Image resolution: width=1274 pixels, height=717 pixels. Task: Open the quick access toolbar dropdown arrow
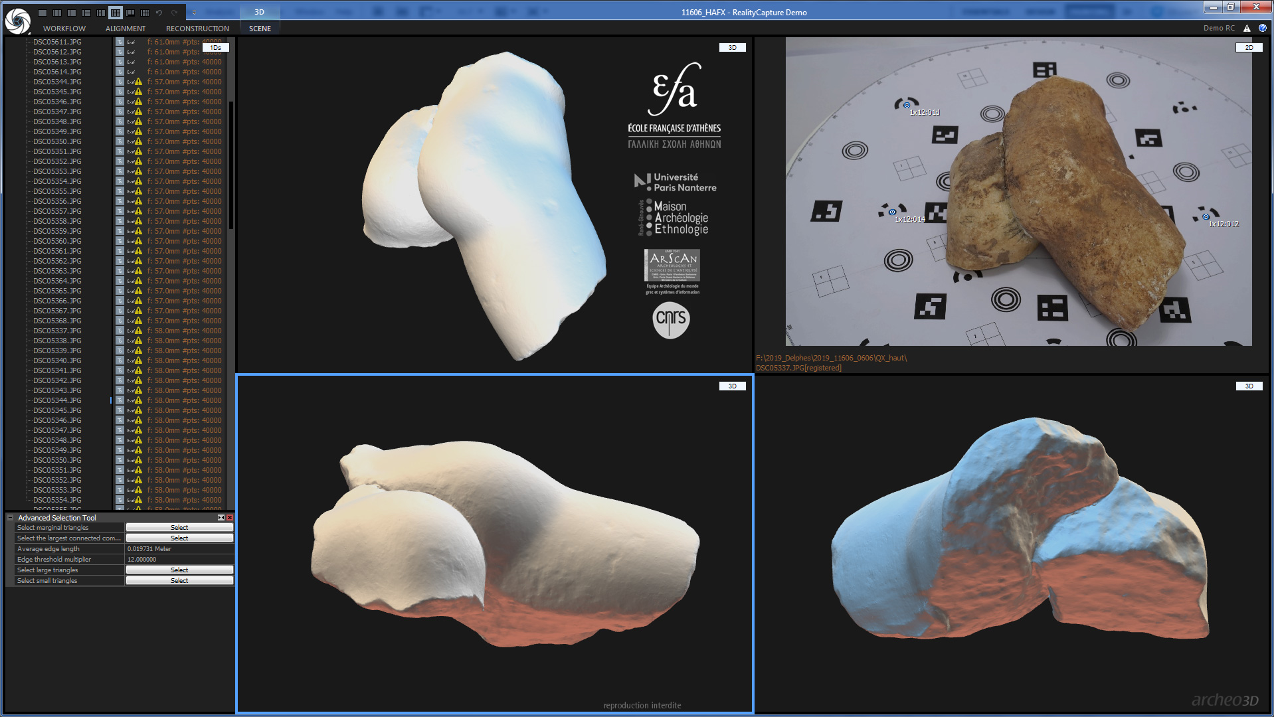click(194, 13)
